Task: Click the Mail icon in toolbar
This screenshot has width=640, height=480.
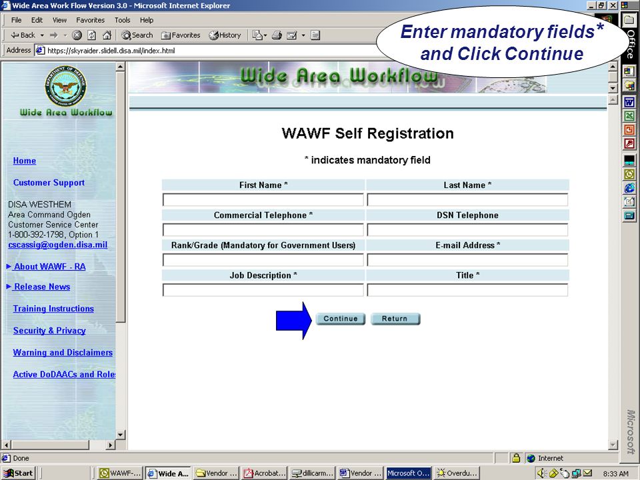Action: pos(257,35)
